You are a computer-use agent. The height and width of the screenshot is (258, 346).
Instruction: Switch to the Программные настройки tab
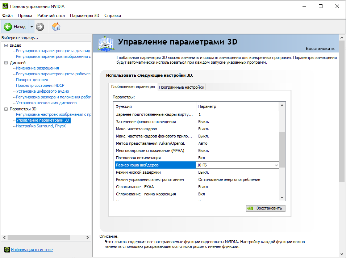point(182,87)
